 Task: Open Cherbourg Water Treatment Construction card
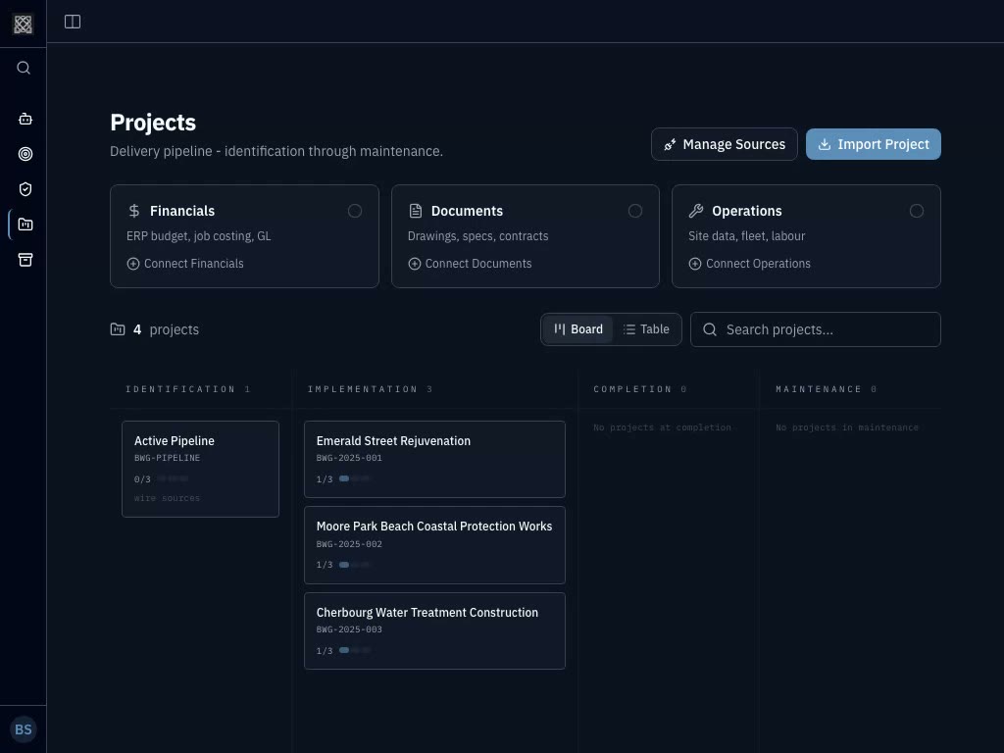[x=434, y=630]
